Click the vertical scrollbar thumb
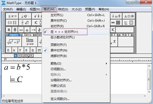Image resolution: width=153 pixels, height=104 pixels. [149, 80]
